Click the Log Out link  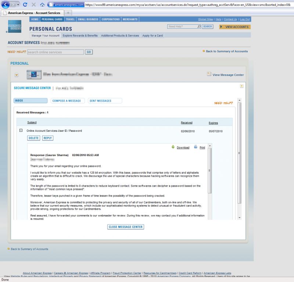pyautogui.click(x=245, y=19)
